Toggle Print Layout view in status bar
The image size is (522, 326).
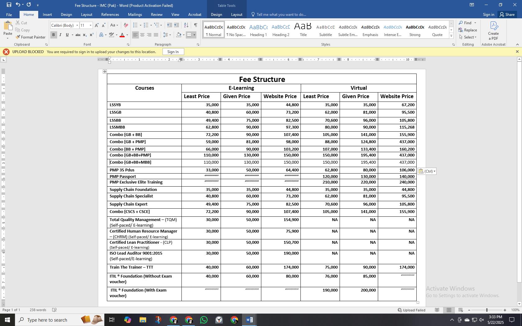(x=449, y=310)
